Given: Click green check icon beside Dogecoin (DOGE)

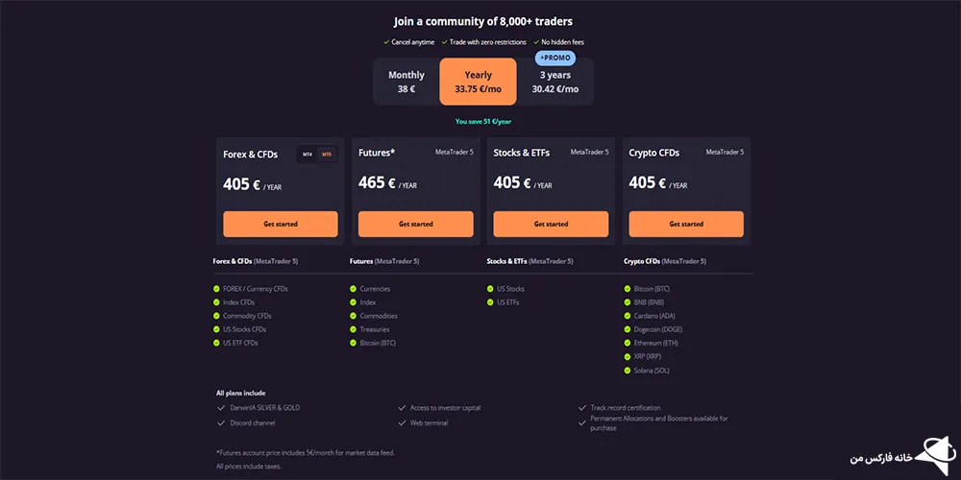Looking at the screenshot, I should pos(628,329).
